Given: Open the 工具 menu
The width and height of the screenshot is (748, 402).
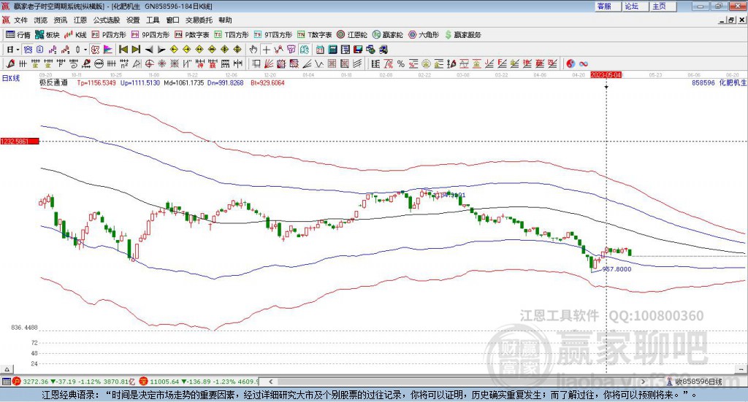Looking at the screenshot, I should click(153, 20).
